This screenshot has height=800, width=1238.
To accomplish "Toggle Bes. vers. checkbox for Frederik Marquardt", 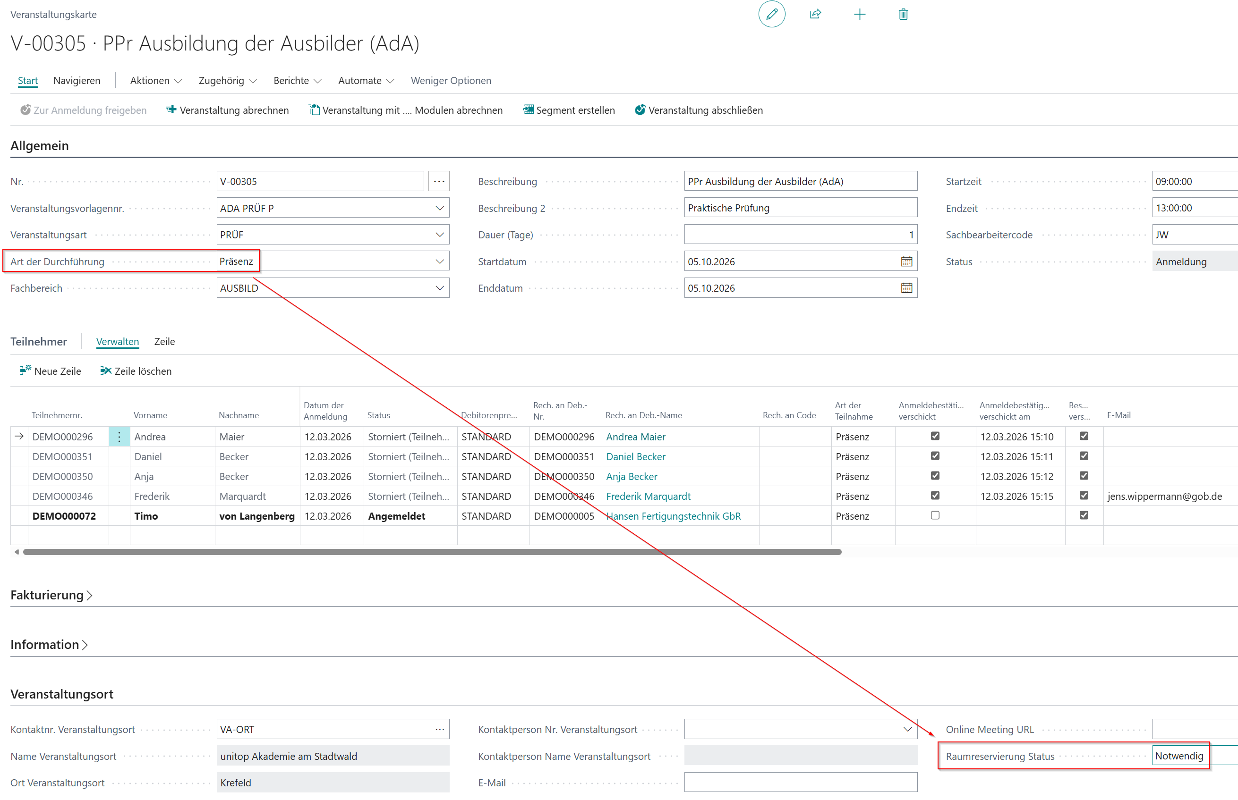I will pos(1083,495).
